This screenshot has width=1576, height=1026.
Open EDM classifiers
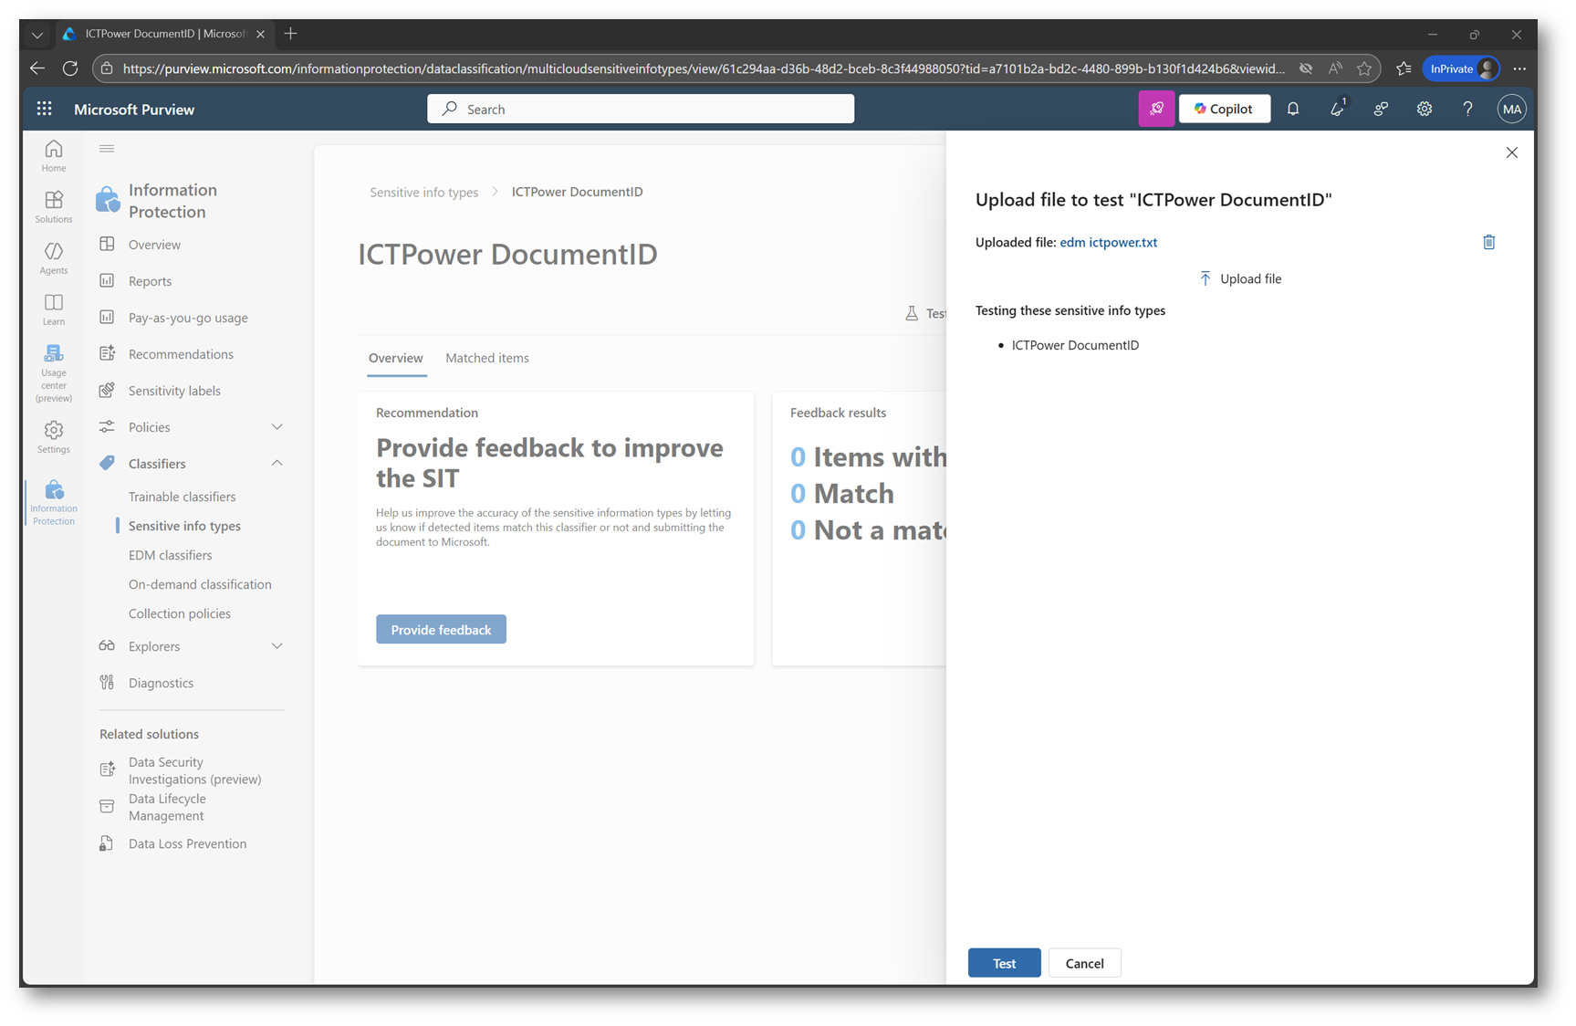pyautogui.click(x=170, y=555)
